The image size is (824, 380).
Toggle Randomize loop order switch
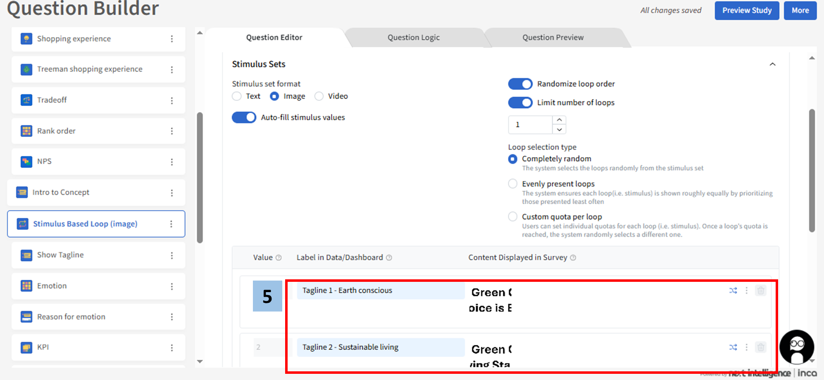520,84
